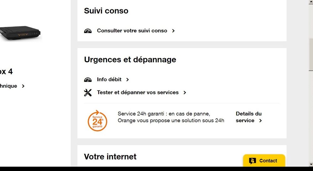
Task: Click the arrow after Tester et dépanner vos services
Action: [x=185, y=93]
